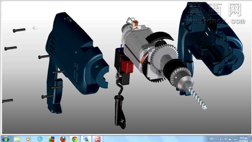Switch to Google Chrome in taskbar
Screen dimensions: 252x142
pyautogui.click(x=75, y=139)
